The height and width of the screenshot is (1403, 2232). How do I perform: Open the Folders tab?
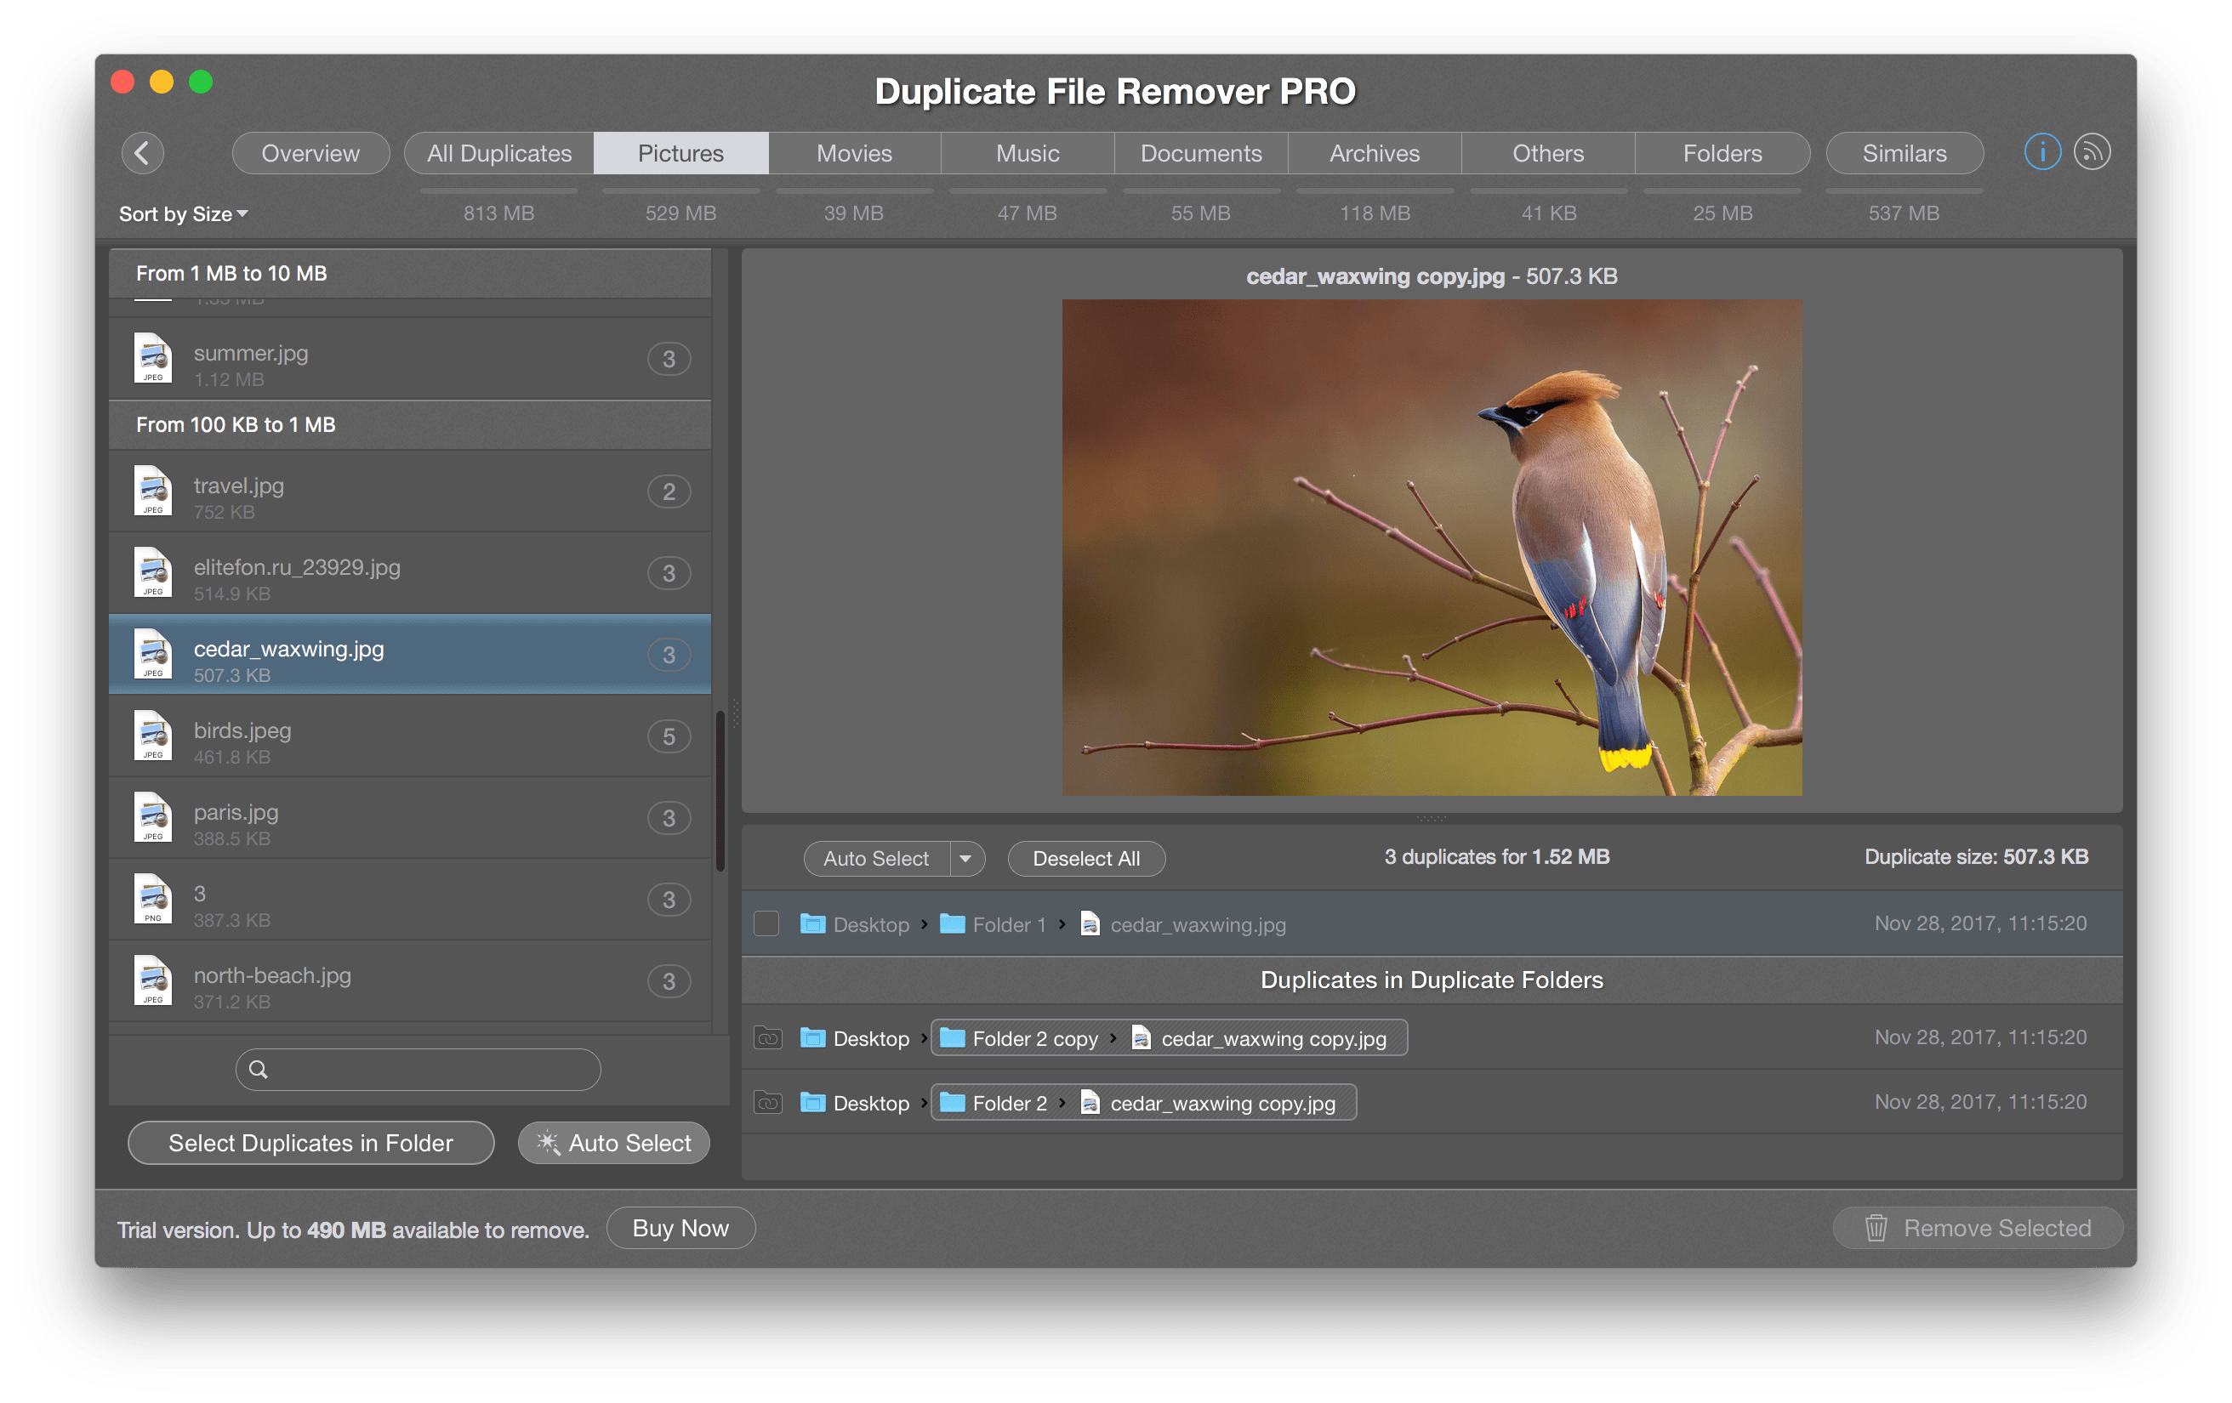pos(1722,153)
